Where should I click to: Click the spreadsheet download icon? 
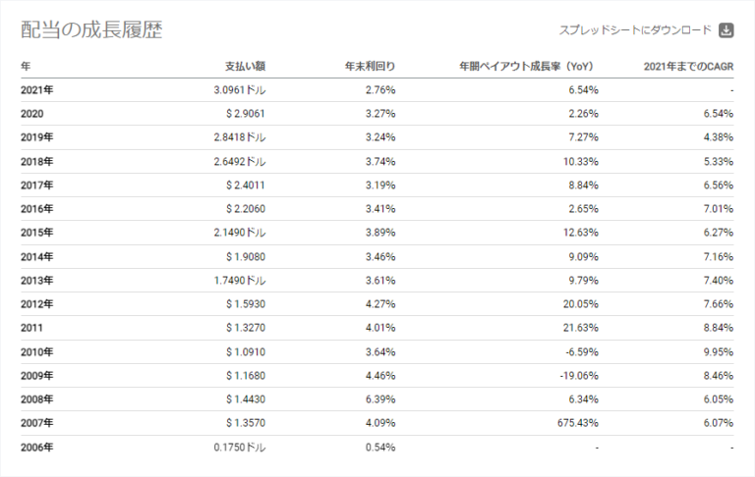click(x=726, y=30)
